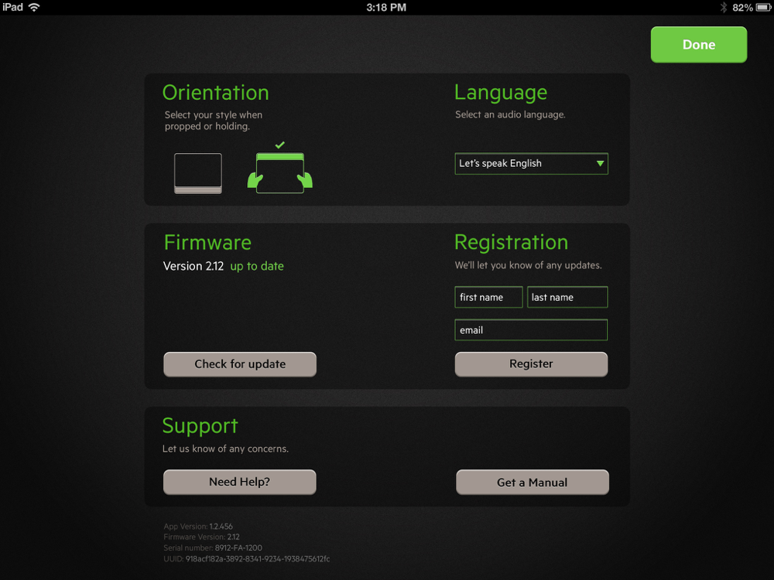Focus the email input field

point(531,330)
